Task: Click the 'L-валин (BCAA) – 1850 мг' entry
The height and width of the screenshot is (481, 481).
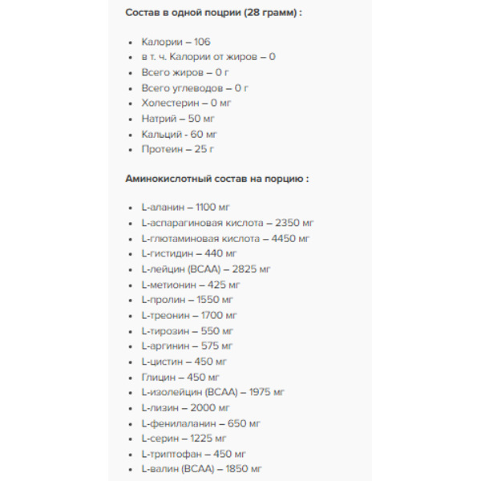Action: point(201,469)
